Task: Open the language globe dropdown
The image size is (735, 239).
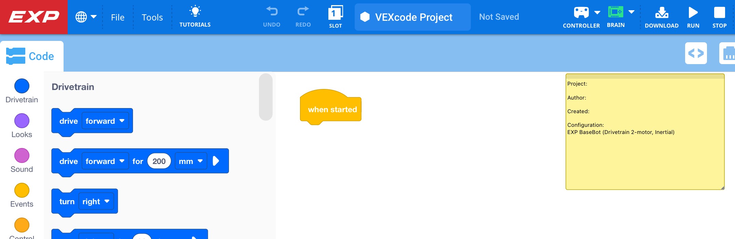Action: pos(86,16)
